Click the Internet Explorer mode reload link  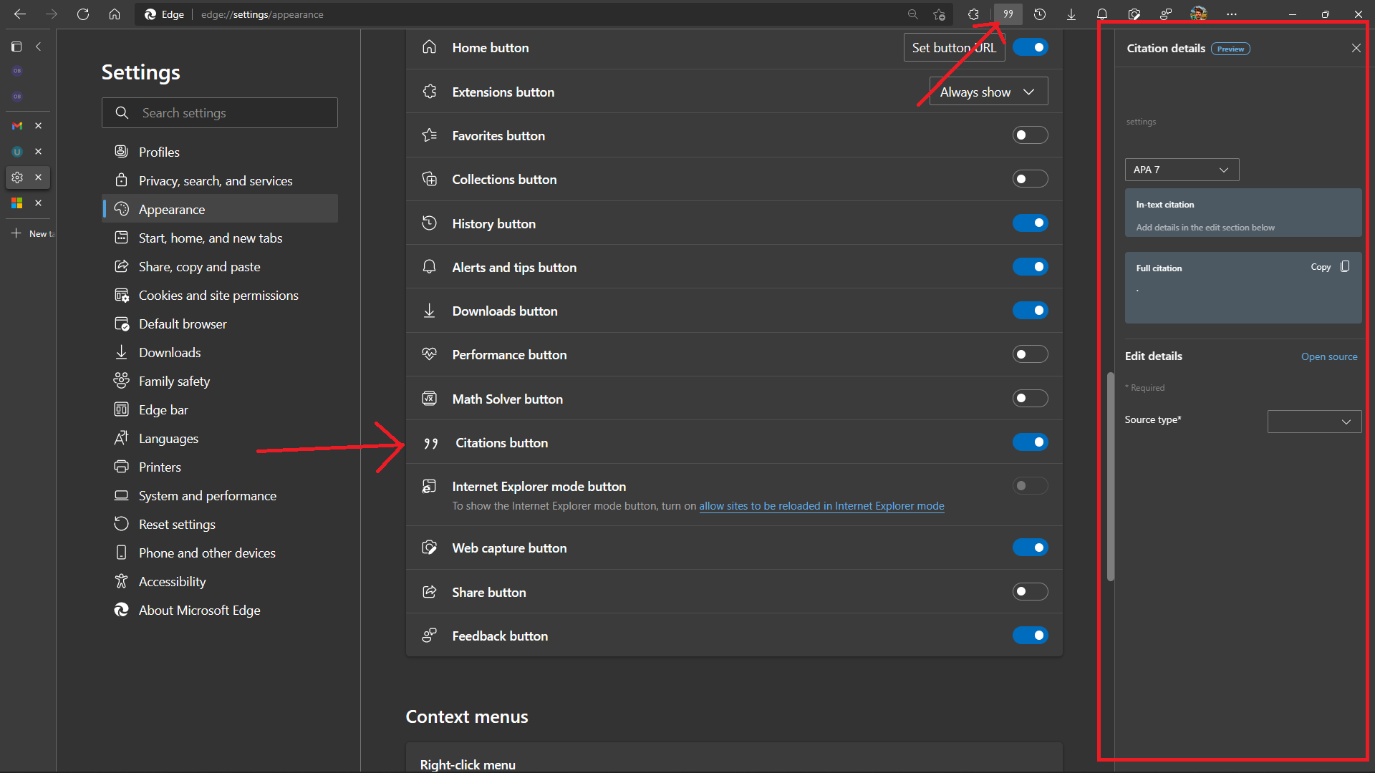(x=821, y=506)
